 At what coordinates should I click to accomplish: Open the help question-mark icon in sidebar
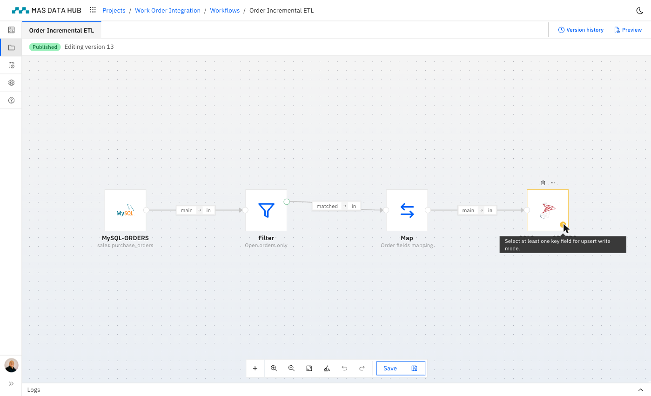pyautogui.click(x=11, y=101)
